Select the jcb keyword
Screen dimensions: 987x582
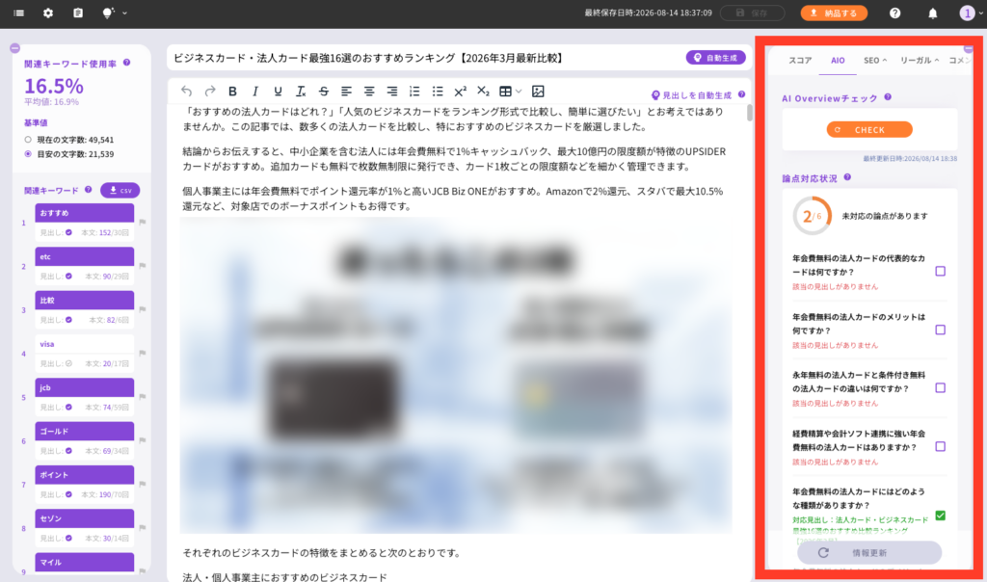point(85,387)
